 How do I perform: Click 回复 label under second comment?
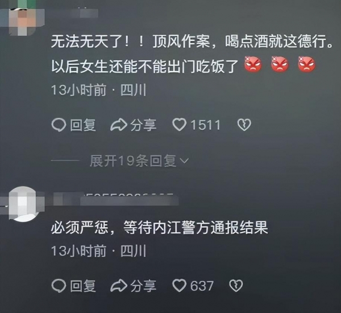[83, 286]
